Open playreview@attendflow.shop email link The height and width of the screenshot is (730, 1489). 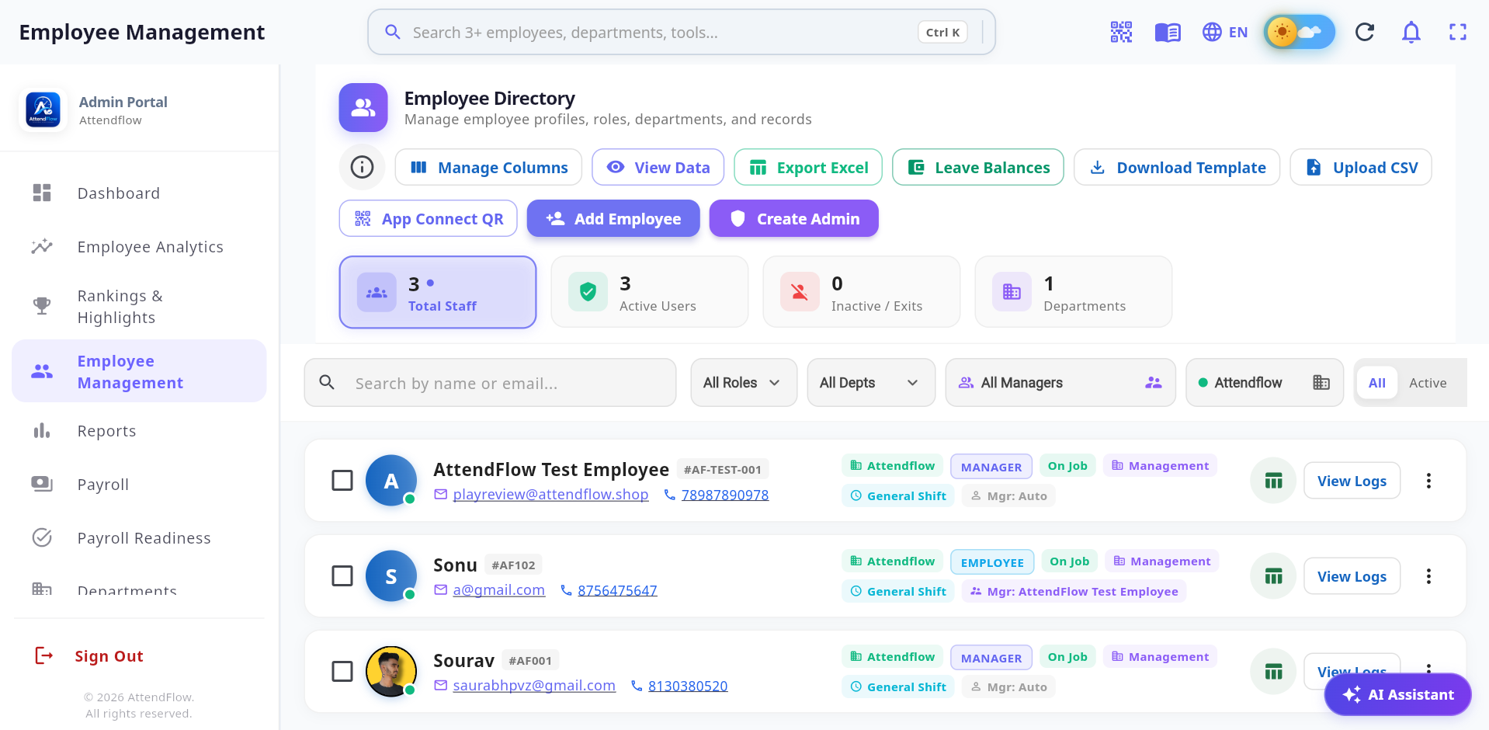(x=550, y=495)
